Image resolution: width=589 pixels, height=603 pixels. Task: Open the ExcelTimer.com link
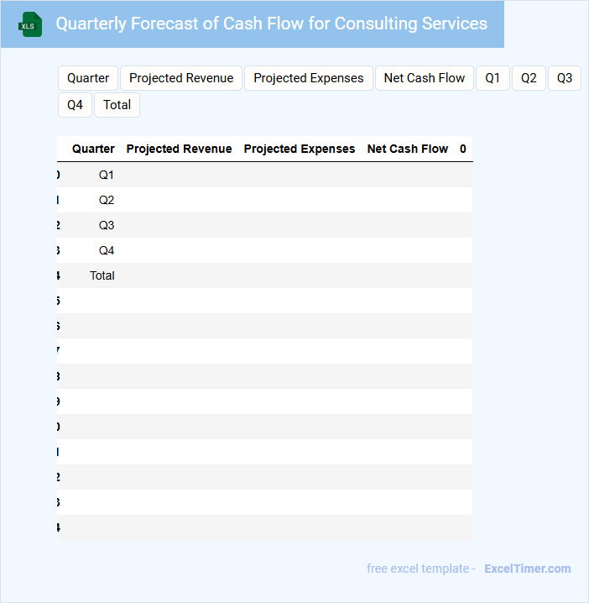point(528,569)
